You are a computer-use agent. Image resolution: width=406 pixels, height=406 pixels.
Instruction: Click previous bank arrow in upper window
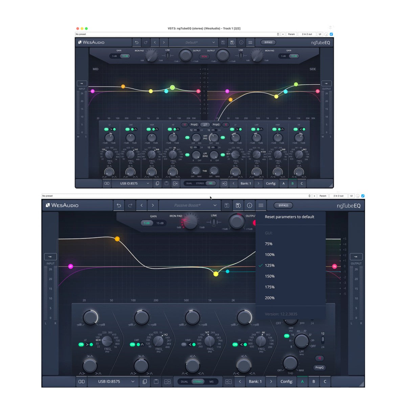233,183
